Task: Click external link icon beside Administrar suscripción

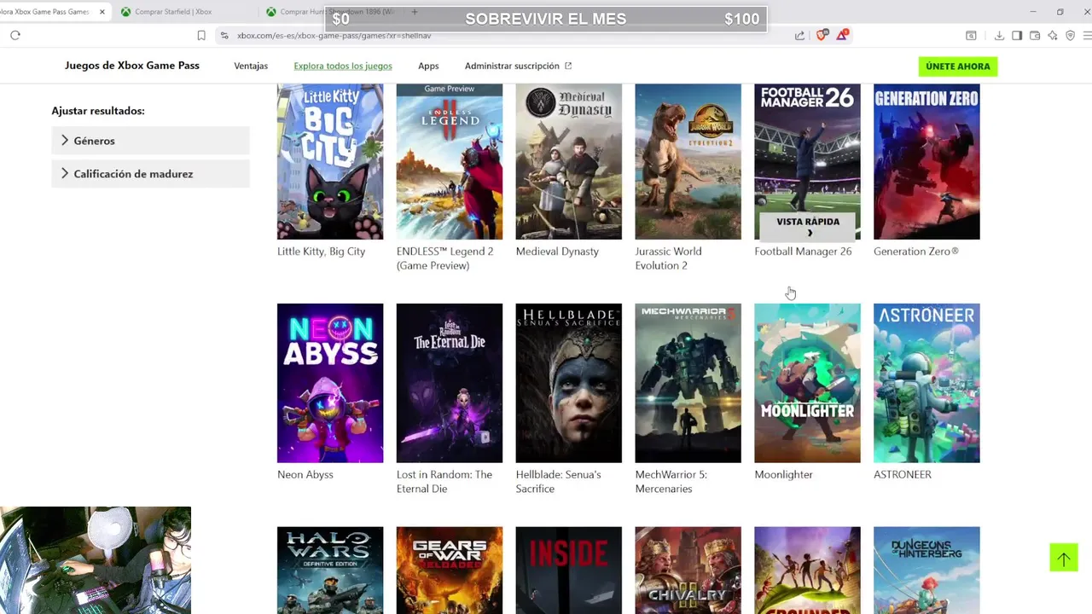Action: [568, 66]
